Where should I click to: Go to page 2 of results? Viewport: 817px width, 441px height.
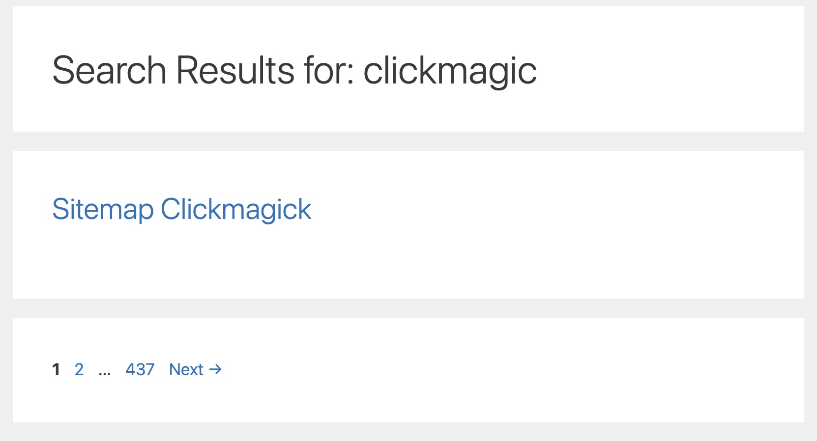pyautogui.click(x=79, y=369)
